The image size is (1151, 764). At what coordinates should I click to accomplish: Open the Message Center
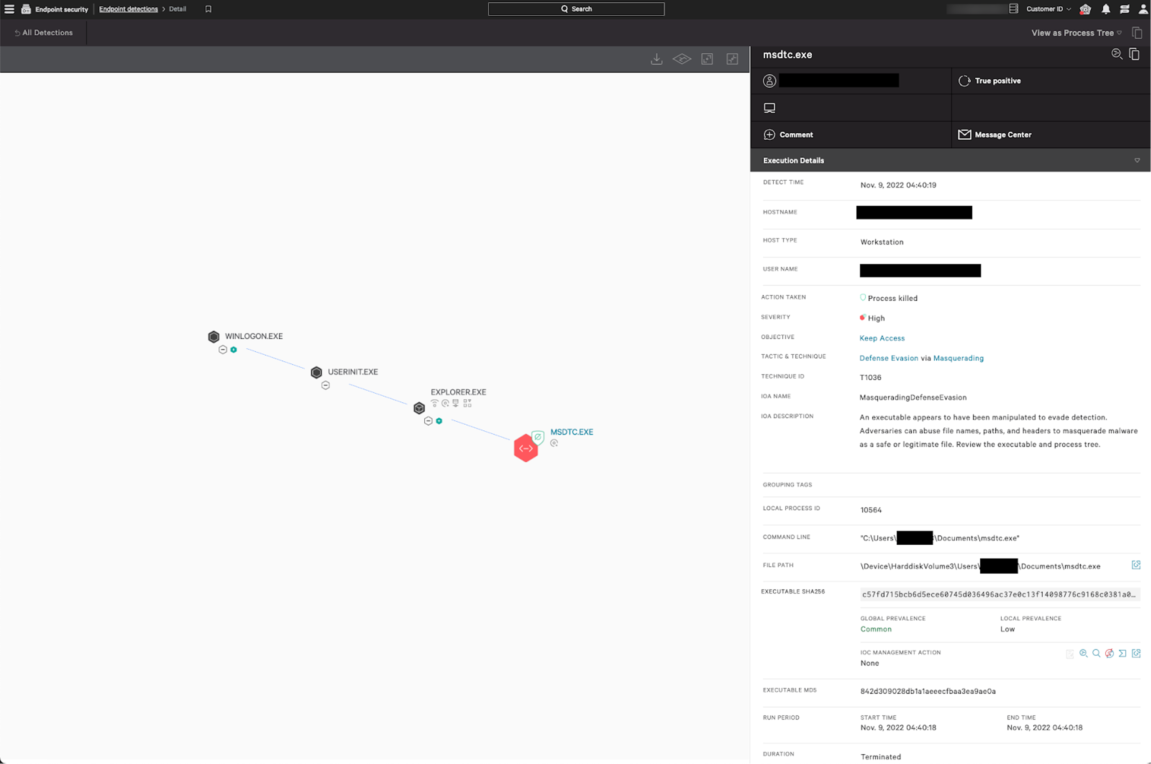[995, 135]
